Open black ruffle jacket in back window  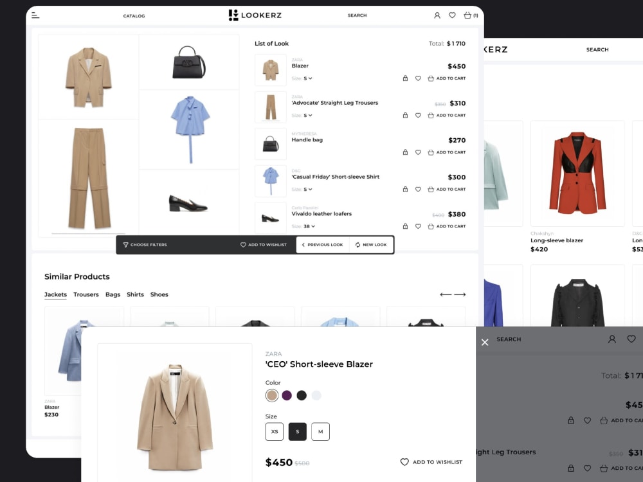577,296
